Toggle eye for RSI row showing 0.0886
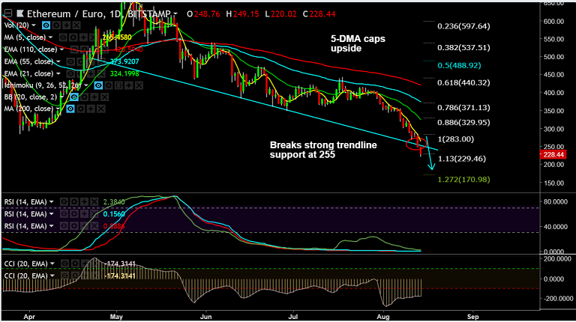The width and height of the screenshot is (576, 322). pos(64,226)
